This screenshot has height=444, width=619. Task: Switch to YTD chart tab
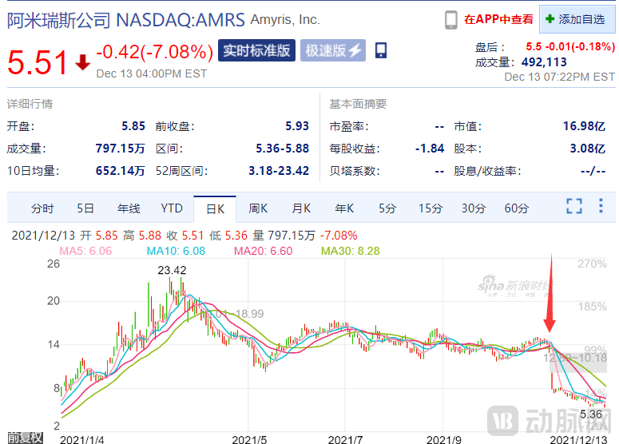pyautogui.click(x=172, y=208)
